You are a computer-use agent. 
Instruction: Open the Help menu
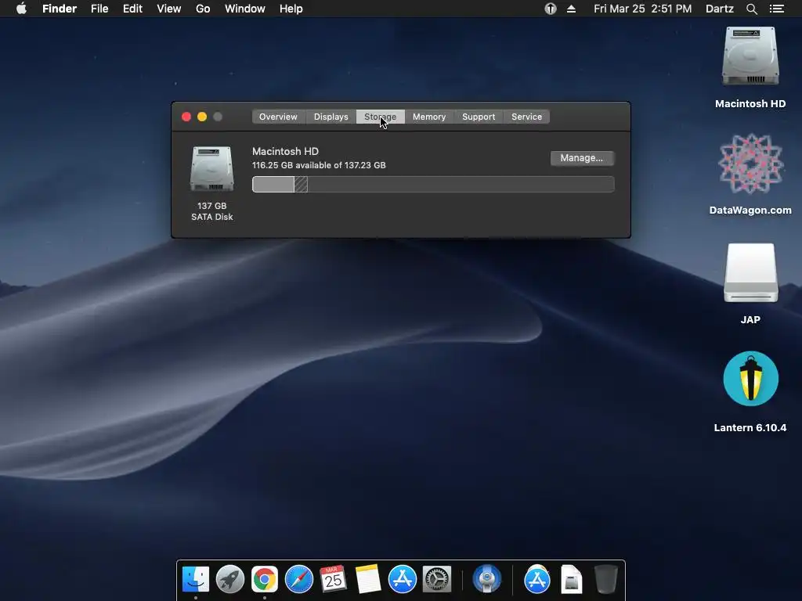coord(291,9)
